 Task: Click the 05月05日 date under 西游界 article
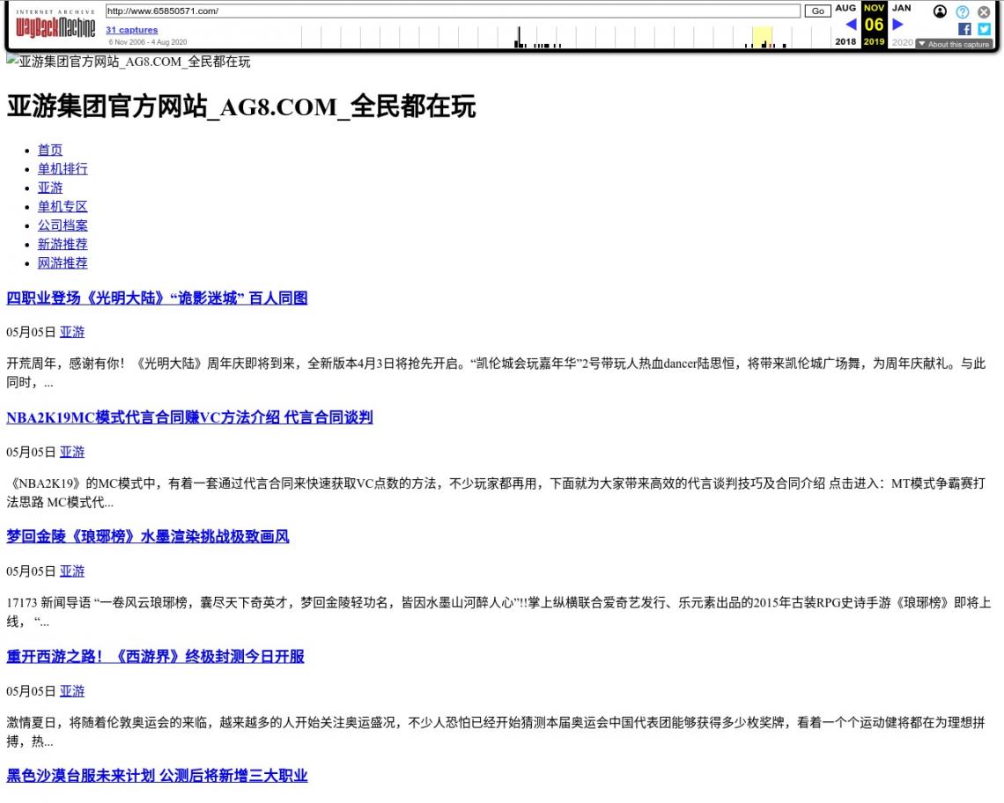click(x=32, y=691)
